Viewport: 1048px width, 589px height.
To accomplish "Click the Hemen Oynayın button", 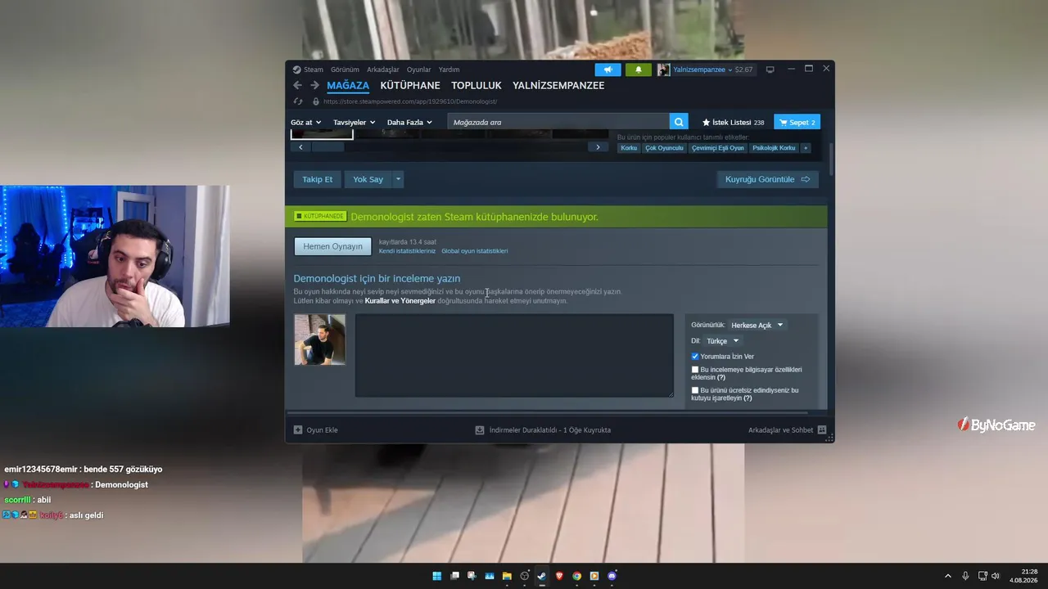I will click(x=333, y=246).
